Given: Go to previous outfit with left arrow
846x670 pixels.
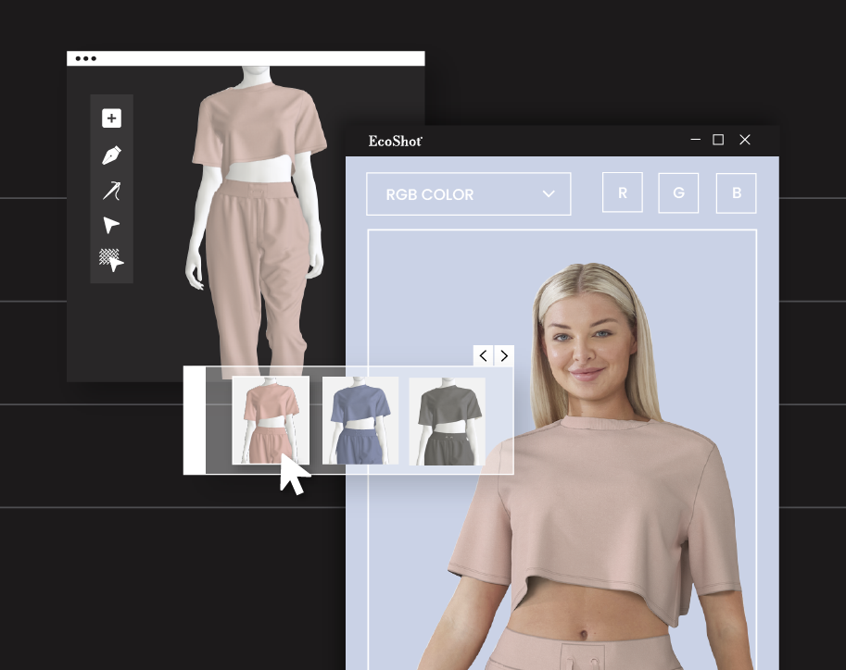Looking at the screenshot, I should click(x=483, y=355).
